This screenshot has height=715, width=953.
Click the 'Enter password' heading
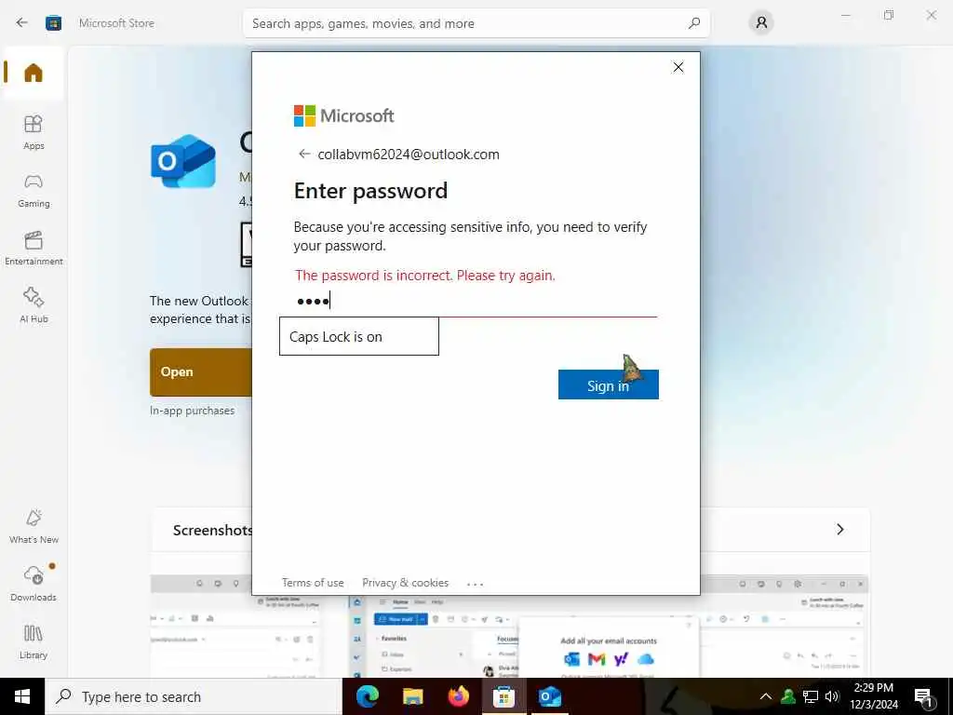[x=370, y=191]
